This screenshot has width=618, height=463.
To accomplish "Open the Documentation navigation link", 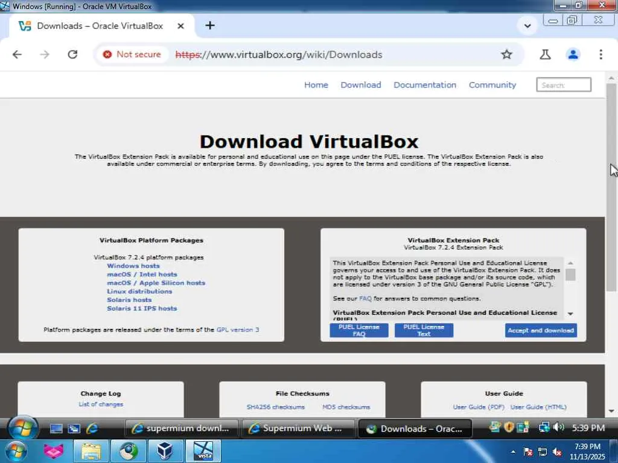I will coord(424,85).
